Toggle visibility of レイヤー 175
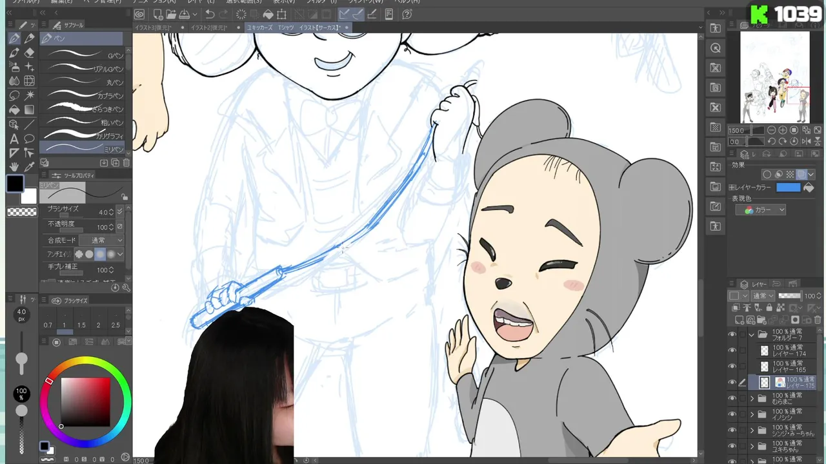This screenshot has height=464, width=826. 732,382
